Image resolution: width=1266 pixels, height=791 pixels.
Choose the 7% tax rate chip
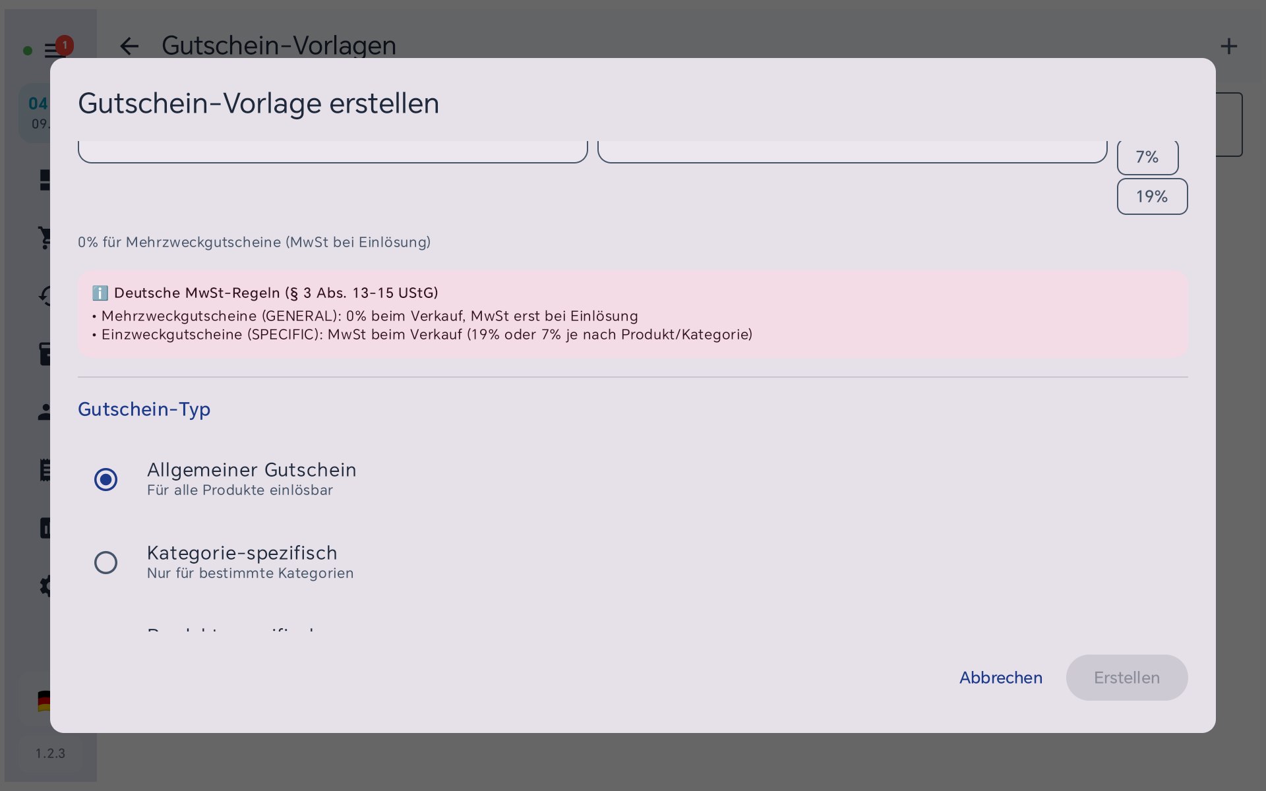(1147, 157)
